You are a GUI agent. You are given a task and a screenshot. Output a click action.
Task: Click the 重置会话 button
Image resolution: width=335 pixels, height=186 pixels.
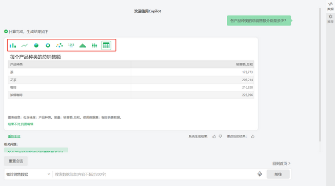pos(16,161)
